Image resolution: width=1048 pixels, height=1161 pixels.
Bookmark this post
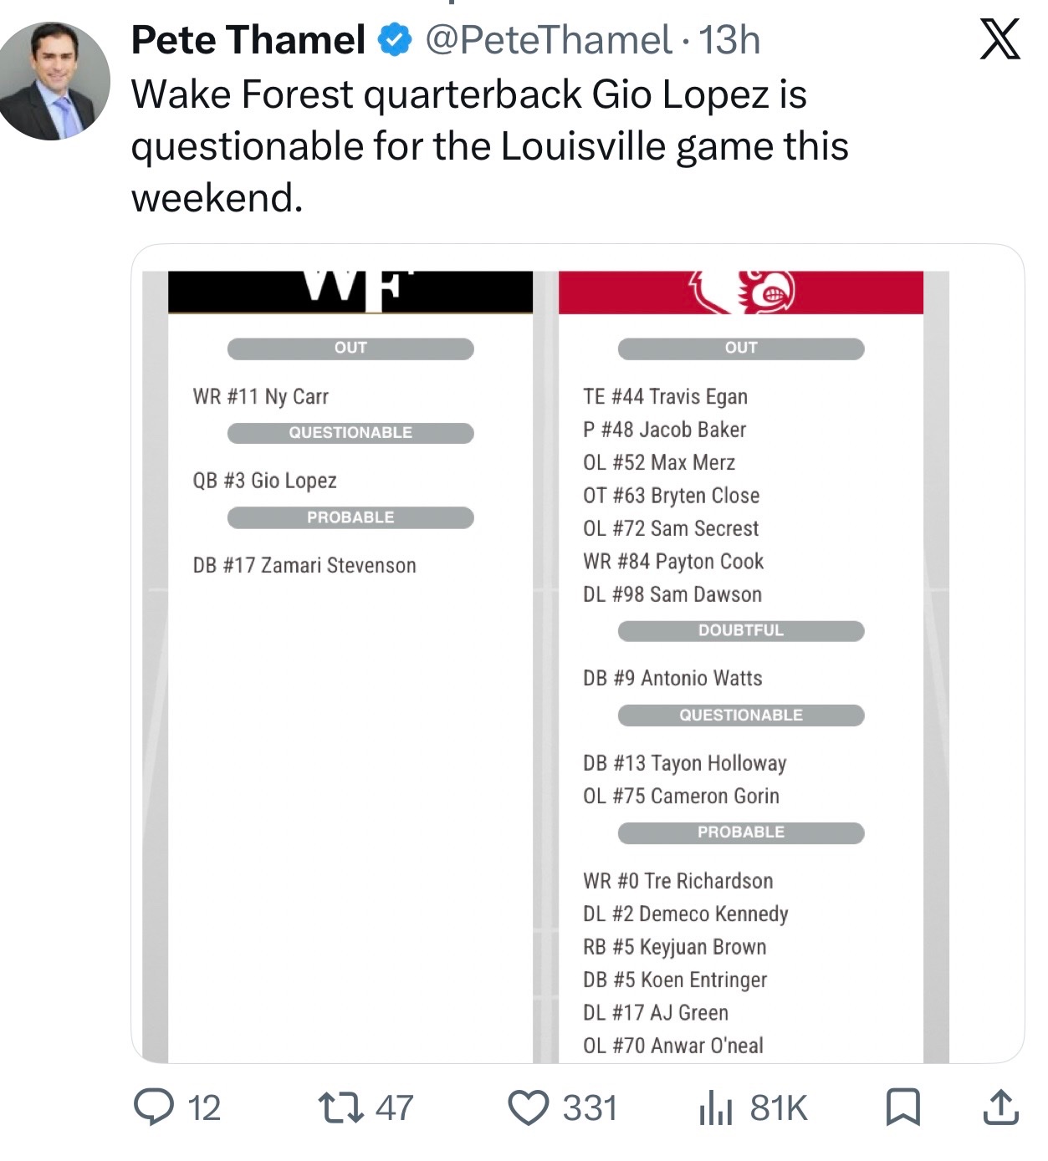(902, 1108)
